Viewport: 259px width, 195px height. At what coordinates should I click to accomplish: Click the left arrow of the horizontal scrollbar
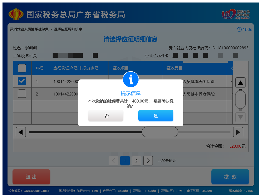point(21,132)
